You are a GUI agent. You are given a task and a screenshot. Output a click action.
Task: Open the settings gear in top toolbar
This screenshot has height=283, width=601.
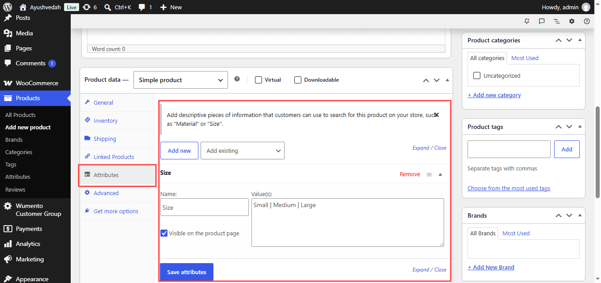(572, 21)
